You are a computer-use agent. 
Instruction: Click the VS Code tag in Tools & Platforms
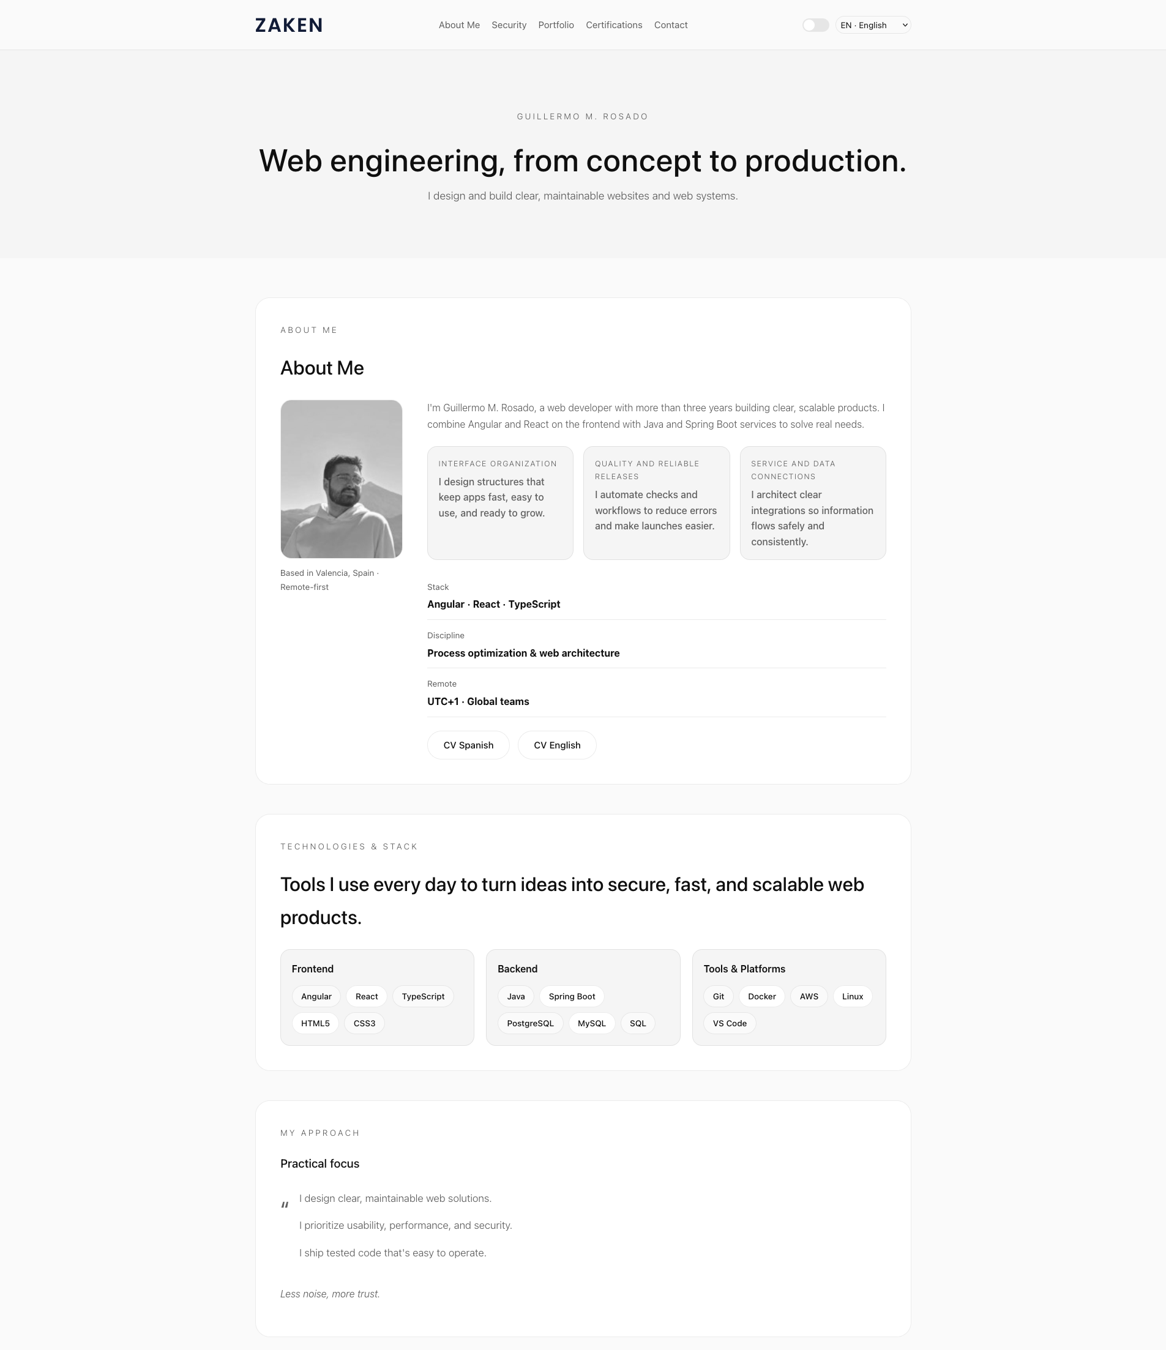pos(730,1023)
